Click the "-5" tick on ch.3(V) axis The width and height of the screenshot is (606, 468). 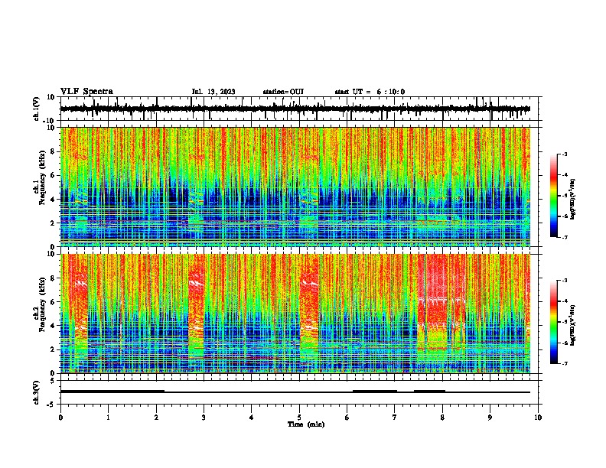point(51,405)
